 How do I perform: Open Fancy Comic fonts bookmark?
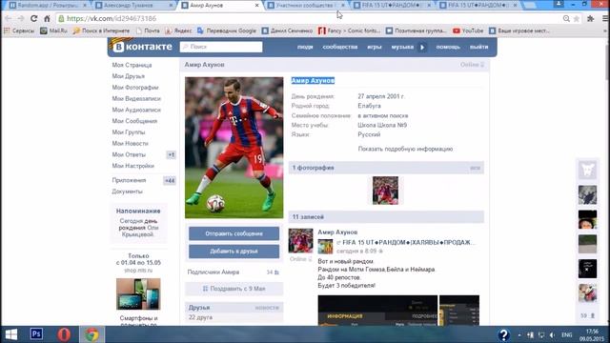pos(350,30)
